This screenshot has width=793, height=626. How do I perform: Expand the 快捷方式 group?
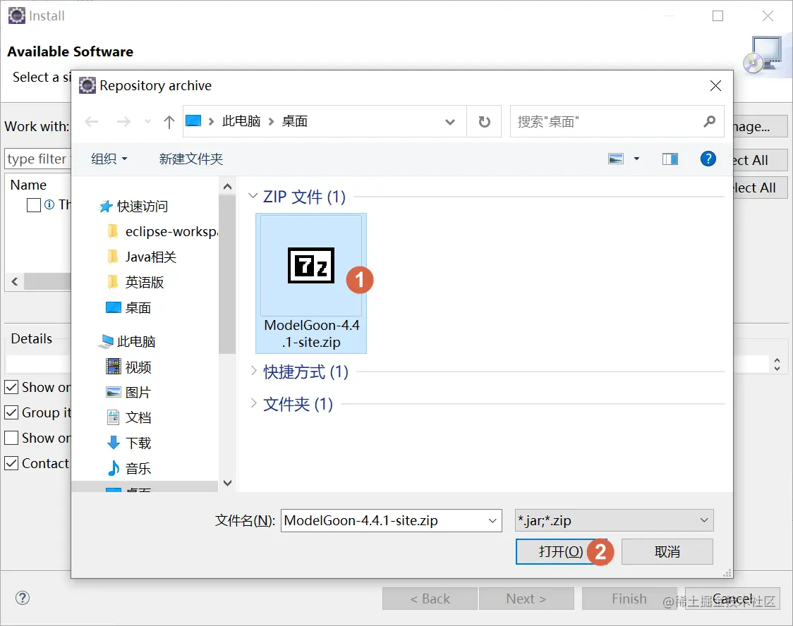pos(253,372)
